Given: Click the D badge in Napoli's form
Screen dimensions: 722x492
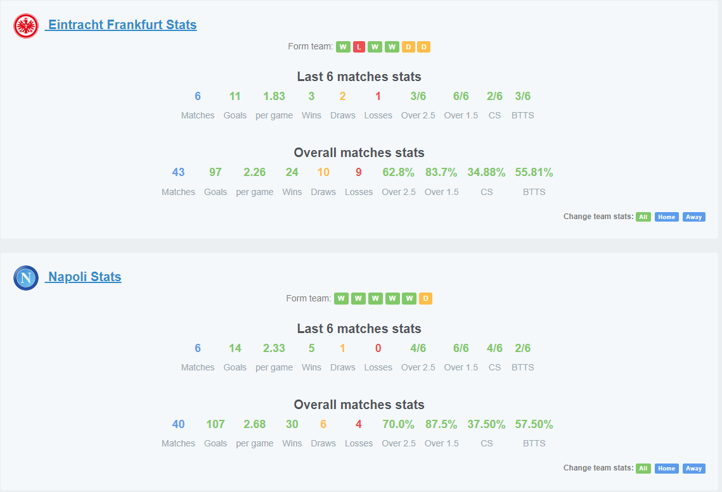Looking at the screenshot, I should point(425,298).
